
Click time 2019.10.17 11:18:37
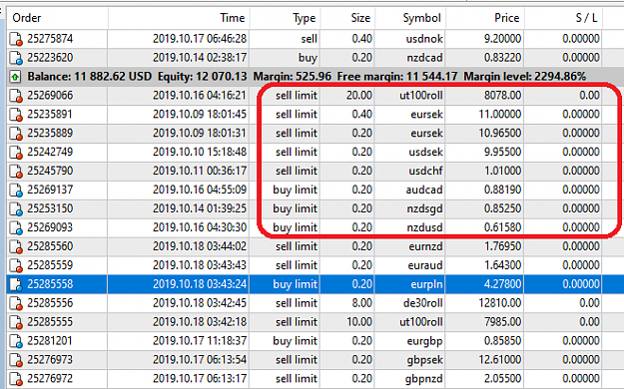click(x=200, y=341)
